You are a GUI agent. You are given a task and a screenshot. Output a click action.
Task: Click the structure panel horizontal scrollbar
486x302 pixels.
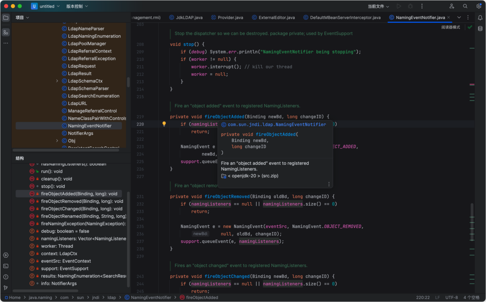45,290
